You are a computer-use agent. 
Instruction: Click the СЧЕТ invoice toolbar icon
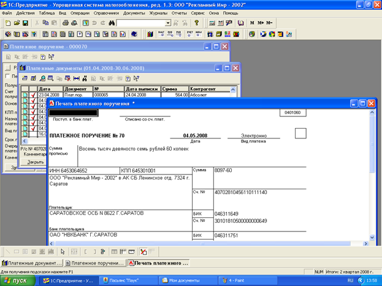click(190, 34)
